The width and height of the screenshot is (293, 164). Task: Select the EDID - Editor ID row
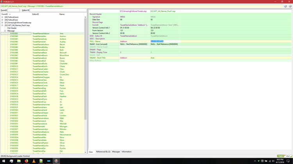click(x=190, y=36)
